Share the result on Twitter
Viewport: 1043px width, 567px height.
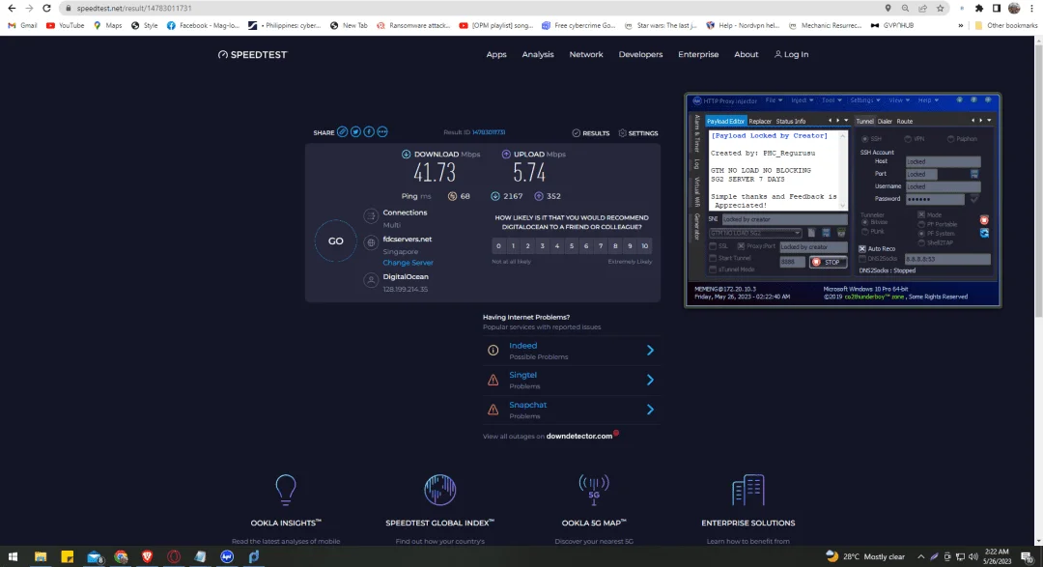(x=355, y=132)
